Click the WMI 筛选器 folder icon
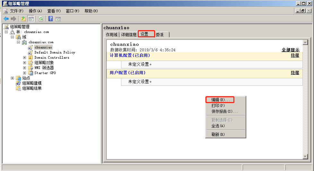The width and height of the screenshot is (314, 171). tap(30, 68)
